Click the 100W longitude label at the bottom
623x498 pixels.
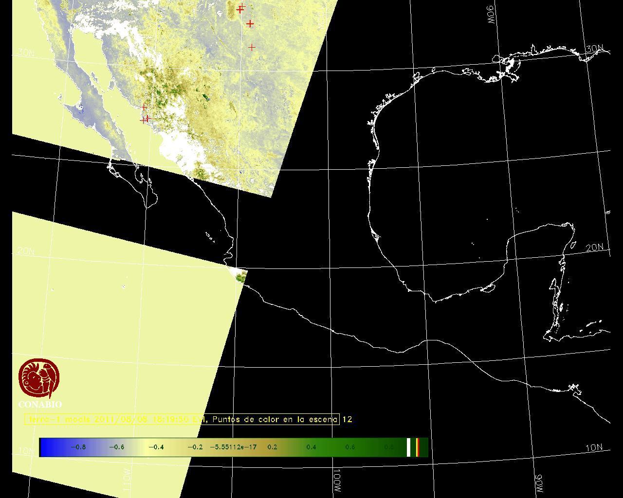point(337,480)
